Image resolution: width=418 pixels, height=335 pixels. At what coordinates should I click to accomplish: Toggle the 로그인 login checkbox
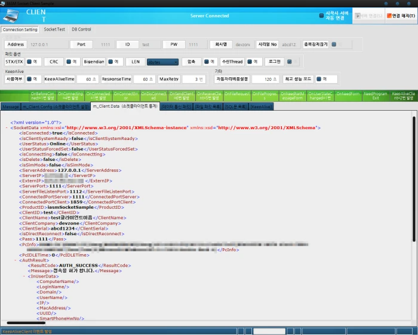coord(290,62)
